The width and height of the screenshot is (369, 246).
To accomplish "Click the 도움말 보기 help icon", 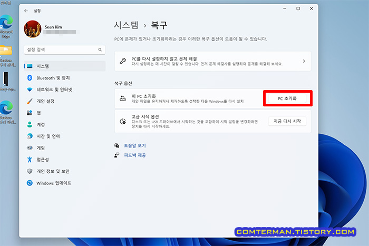I will 116,145.
